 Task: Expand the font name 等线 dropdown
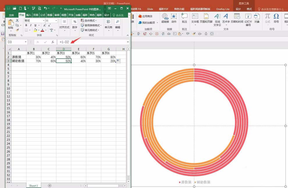tap(44, 21)
